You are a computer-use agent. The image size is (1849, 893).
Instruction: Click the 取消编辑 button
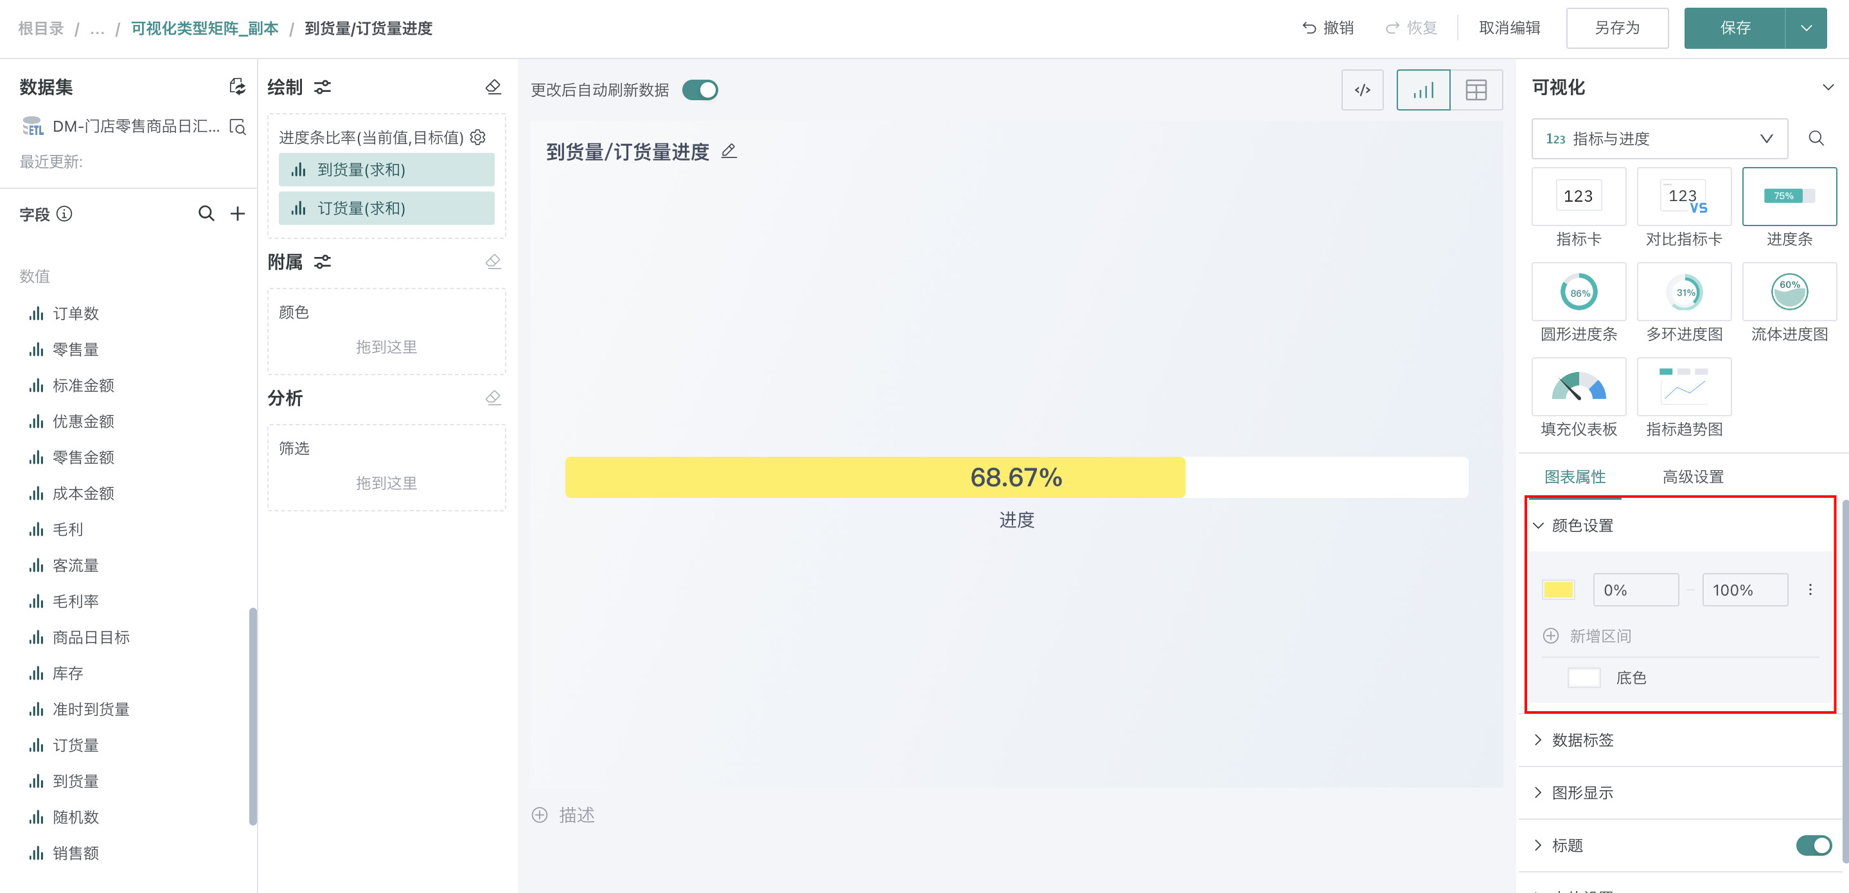click(x=1510, y=28)
